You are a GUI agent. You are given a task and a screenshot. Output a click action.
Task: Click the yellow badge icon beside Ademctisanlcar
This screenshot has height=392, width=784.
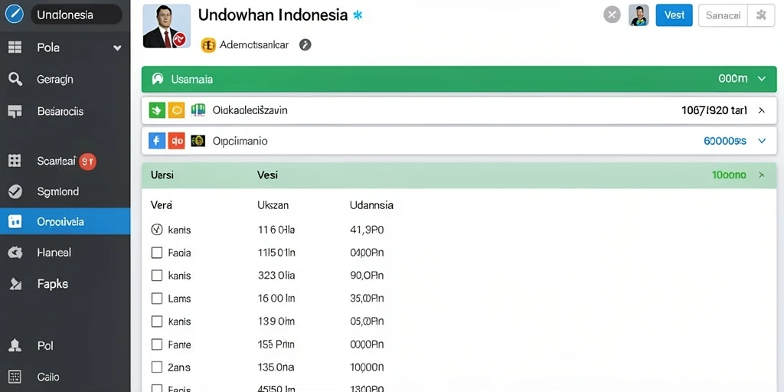click(x=208, y=45)
